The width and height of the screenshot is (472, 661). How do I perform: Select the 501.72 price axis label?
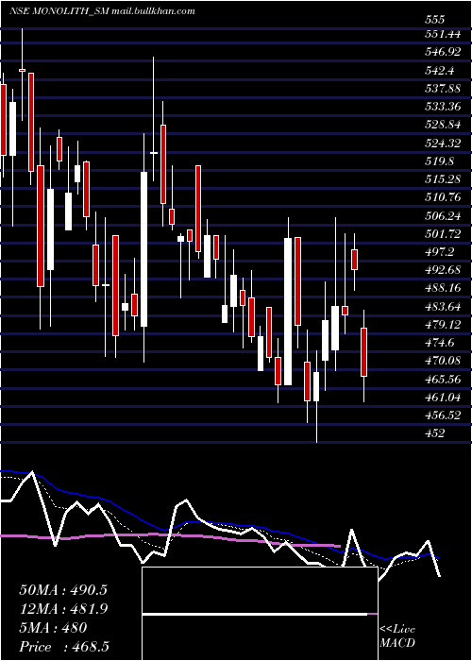tap(442, 234)
